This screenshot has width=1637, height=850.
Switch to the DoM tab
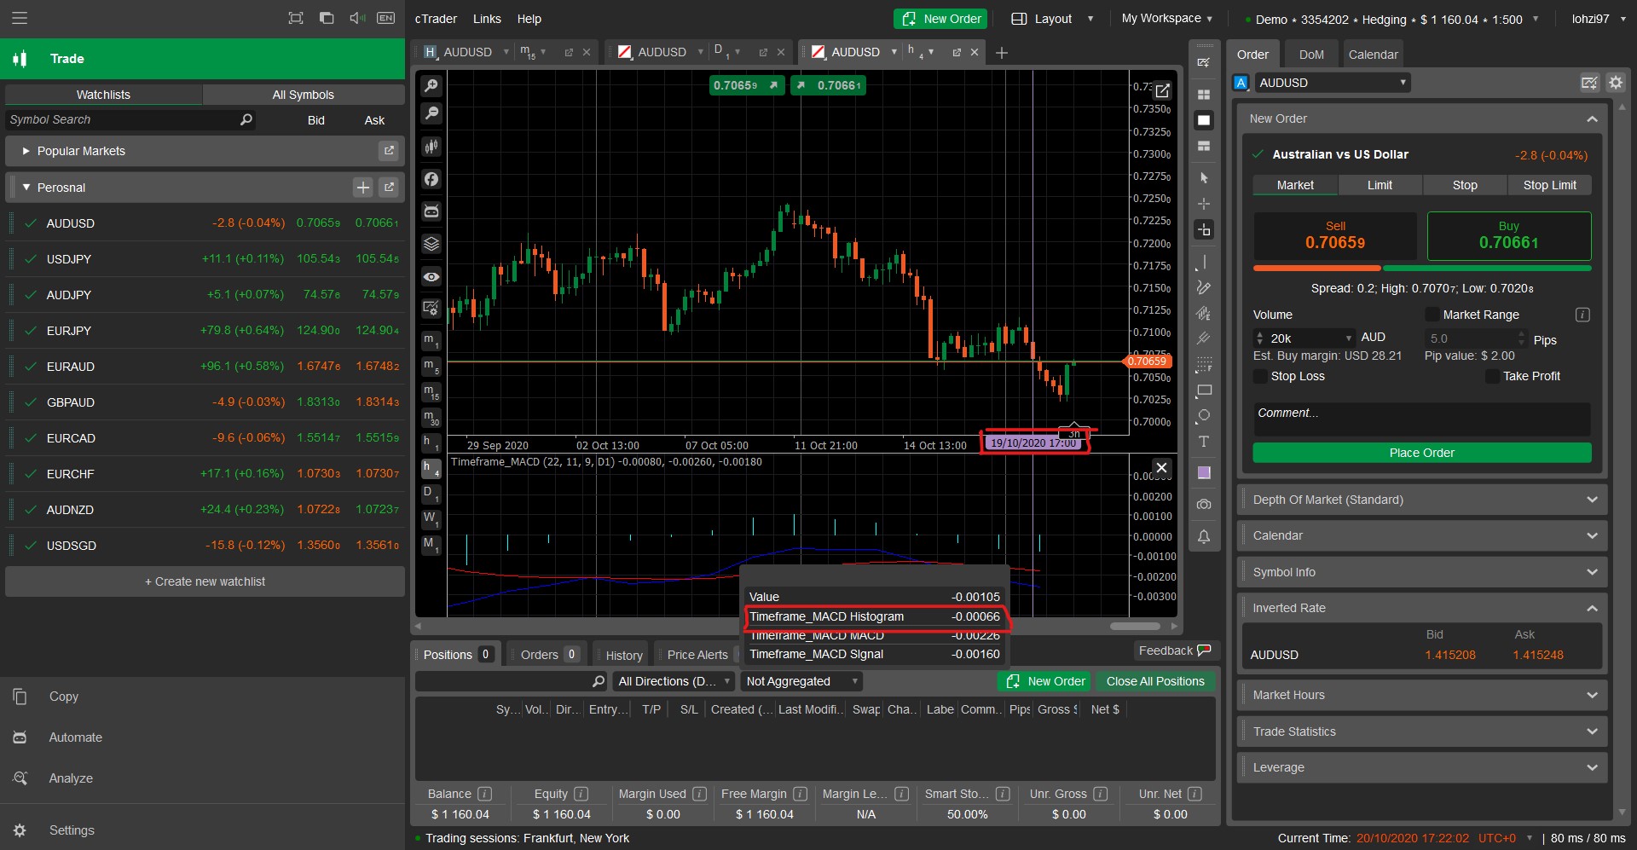coord(1311,55)
